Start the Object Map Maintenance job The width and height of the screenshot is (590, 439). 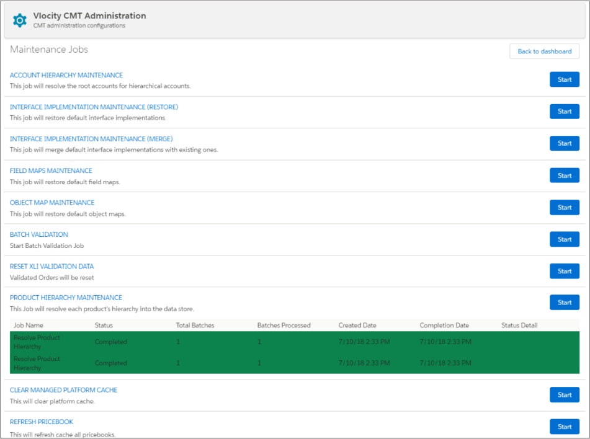[565, 207]
